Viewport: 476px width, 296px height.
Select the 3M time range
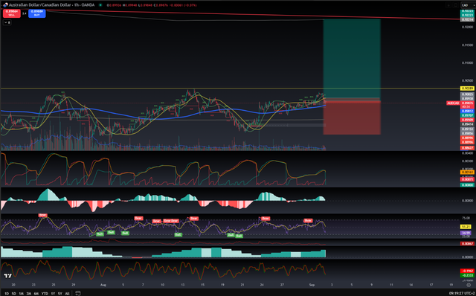29,293
